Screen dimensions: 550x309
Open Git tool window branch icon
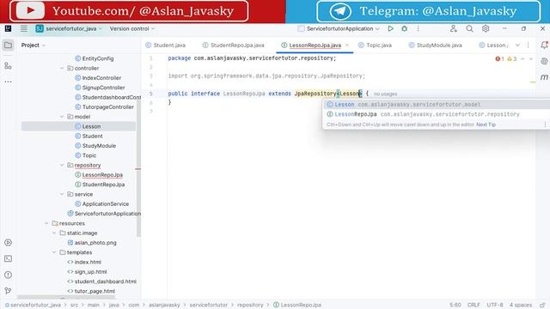(8, 290)
